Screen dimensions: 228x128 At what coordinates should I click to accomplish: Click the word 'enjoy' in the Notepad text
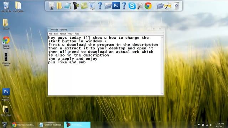pyautogui.click(x=92, y=59)
